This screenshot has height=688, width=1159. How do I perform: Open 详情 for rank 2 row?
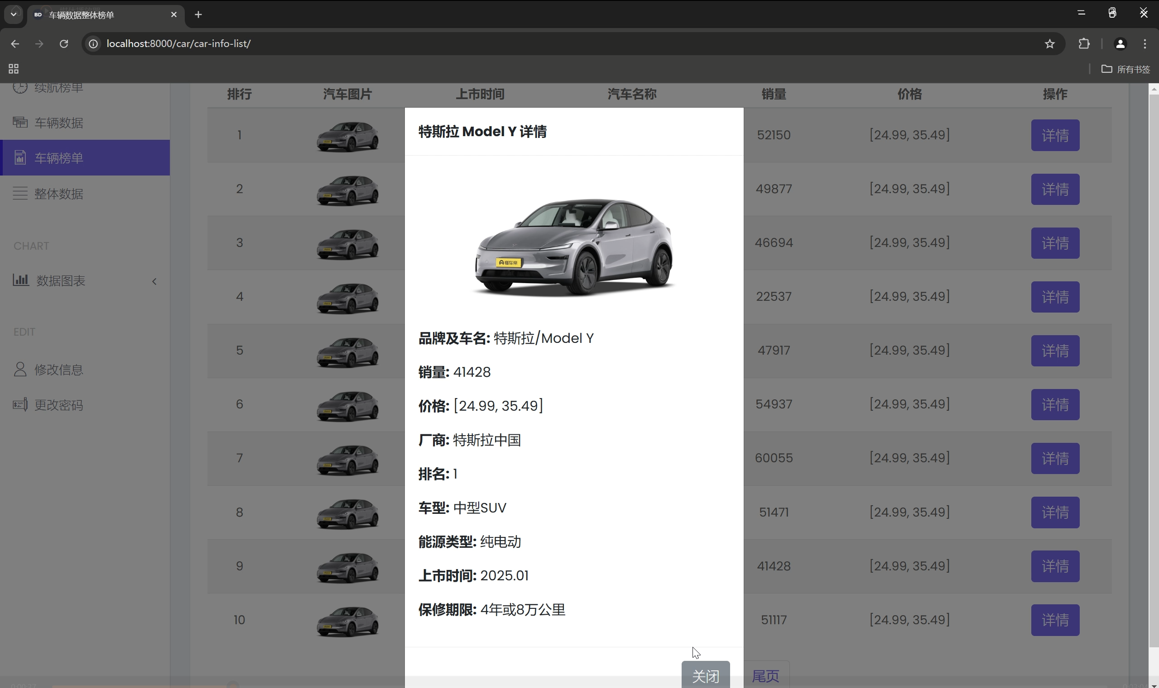1055,189
